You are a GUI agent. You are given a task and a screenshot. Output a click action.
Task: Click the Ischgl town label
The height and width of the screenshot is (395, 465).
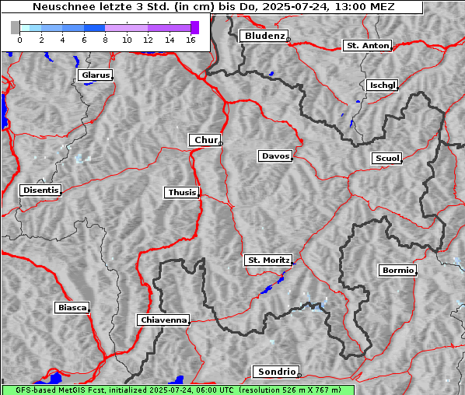click(x=383, y=86)
